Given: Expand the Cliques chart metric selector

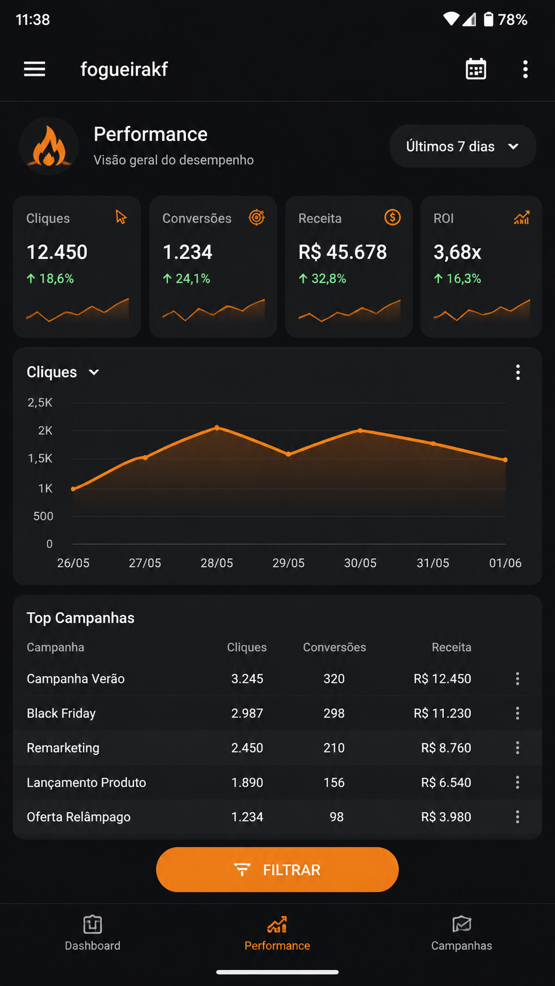Looking at the screenshot, I should [x=63, y=372].
